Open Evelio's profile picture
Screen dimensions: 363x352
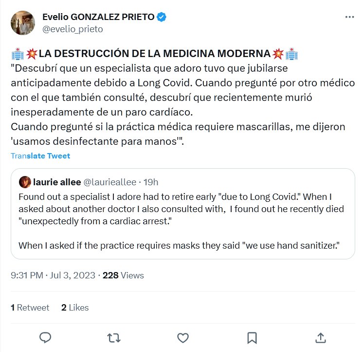coord(22,23)
